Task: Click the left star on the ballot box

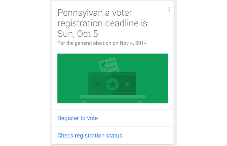Action: coord(97,85)
